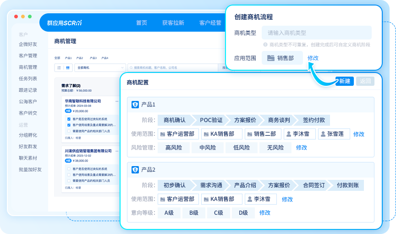The width and height of the screenshot is (396, 234).
Task: Check first checkbox on 川渝供应链管理集团 card
Action: [69, 169]
